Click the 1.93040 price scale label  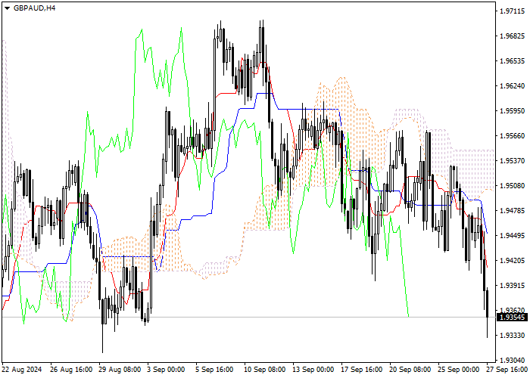pyautogui.click(x=513, y=361)
